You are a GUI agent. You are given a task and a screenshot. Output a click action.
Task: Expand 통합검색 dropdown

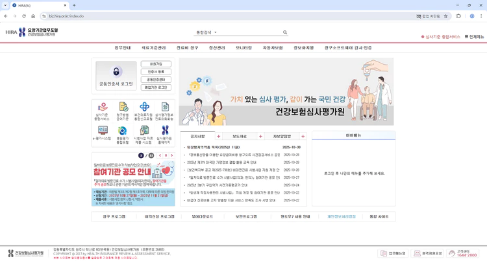[206, 32]
